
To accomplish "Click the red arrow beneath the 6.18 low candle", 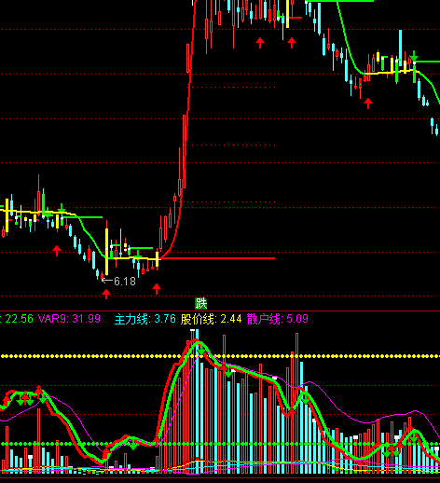I will (x=106, y=294).
